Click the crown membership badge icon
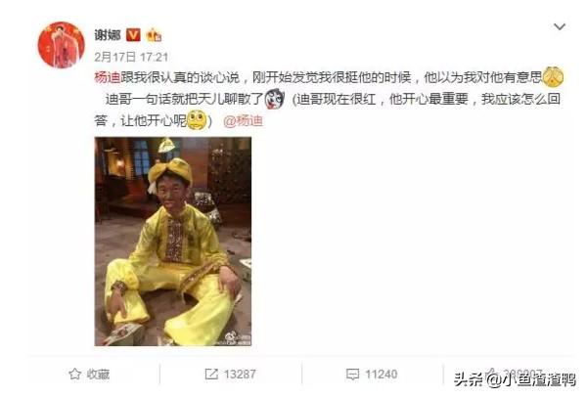Screen dimensions: 587x398 coord(154,35)
